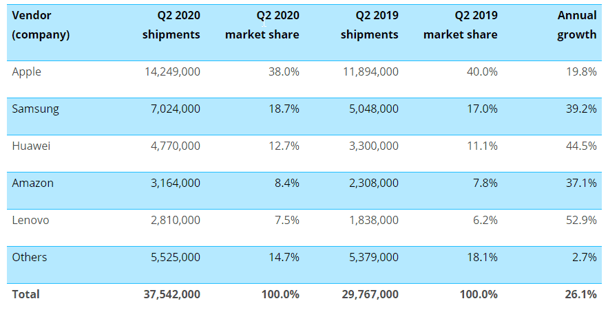The height and width of the screenshot is (312, 608).
Task: Click Samsung's 39.2% annual growth value
Action: pos(581,109)
